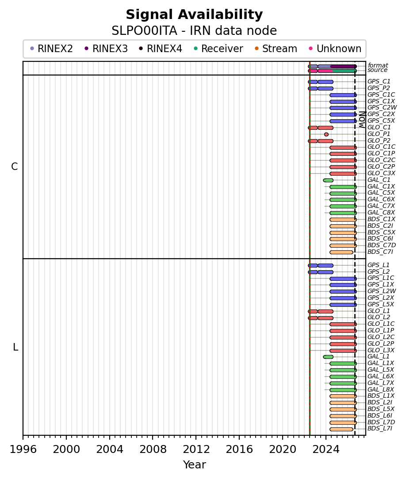
Task: Click the BDS_C7I row label
Action: (380, 252)
